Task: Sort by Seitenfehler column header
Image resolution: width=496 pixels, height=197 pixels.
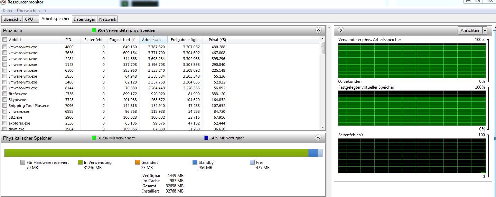Action: (x=94, y=40)
